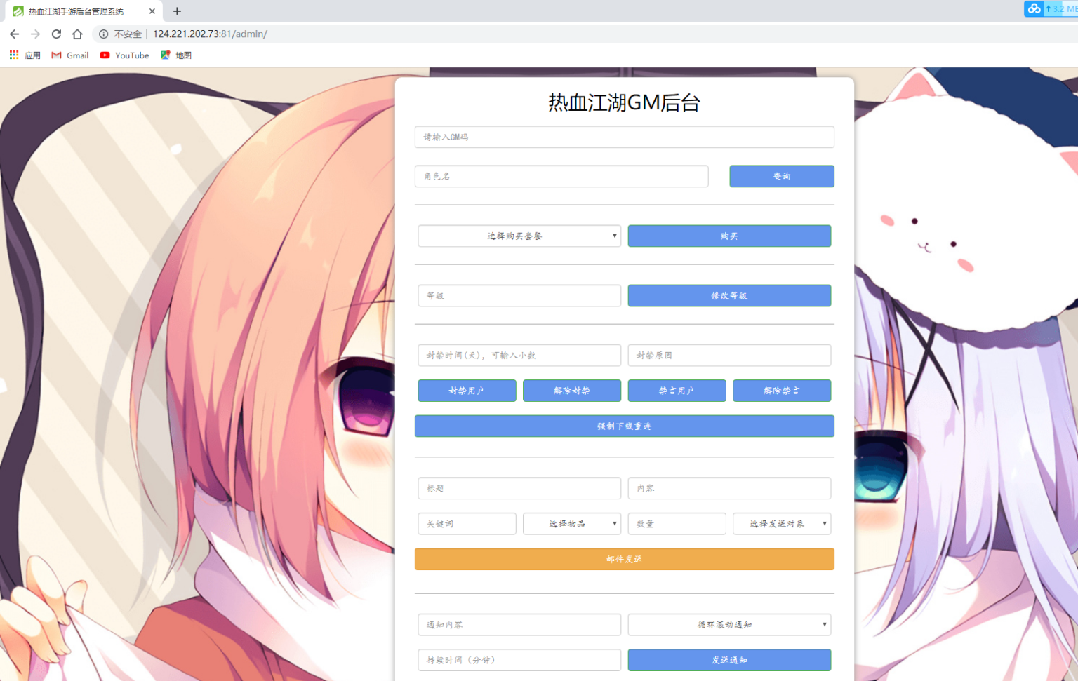Click the address bar URL

[210, 34]
